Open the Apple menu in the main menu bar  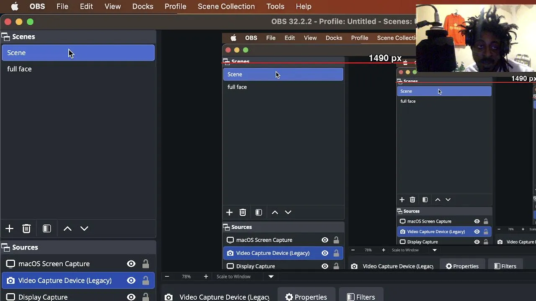coord(15,6)
